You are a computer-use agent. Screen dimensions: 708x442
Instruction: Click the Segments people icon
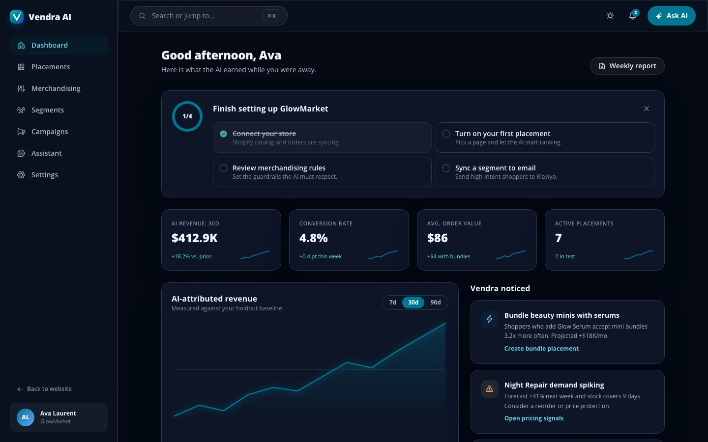pyautogui.click(x=21, y=110)
